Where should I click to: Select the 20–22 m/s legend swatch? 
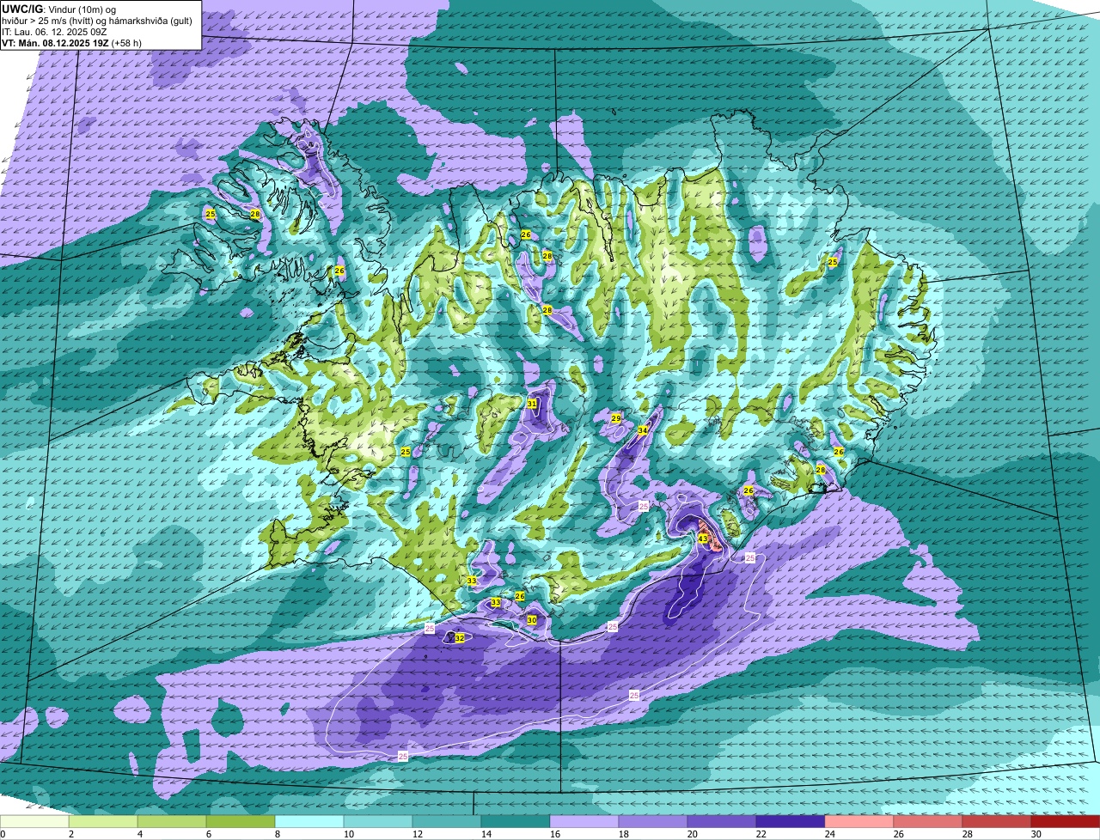(722, 822)
